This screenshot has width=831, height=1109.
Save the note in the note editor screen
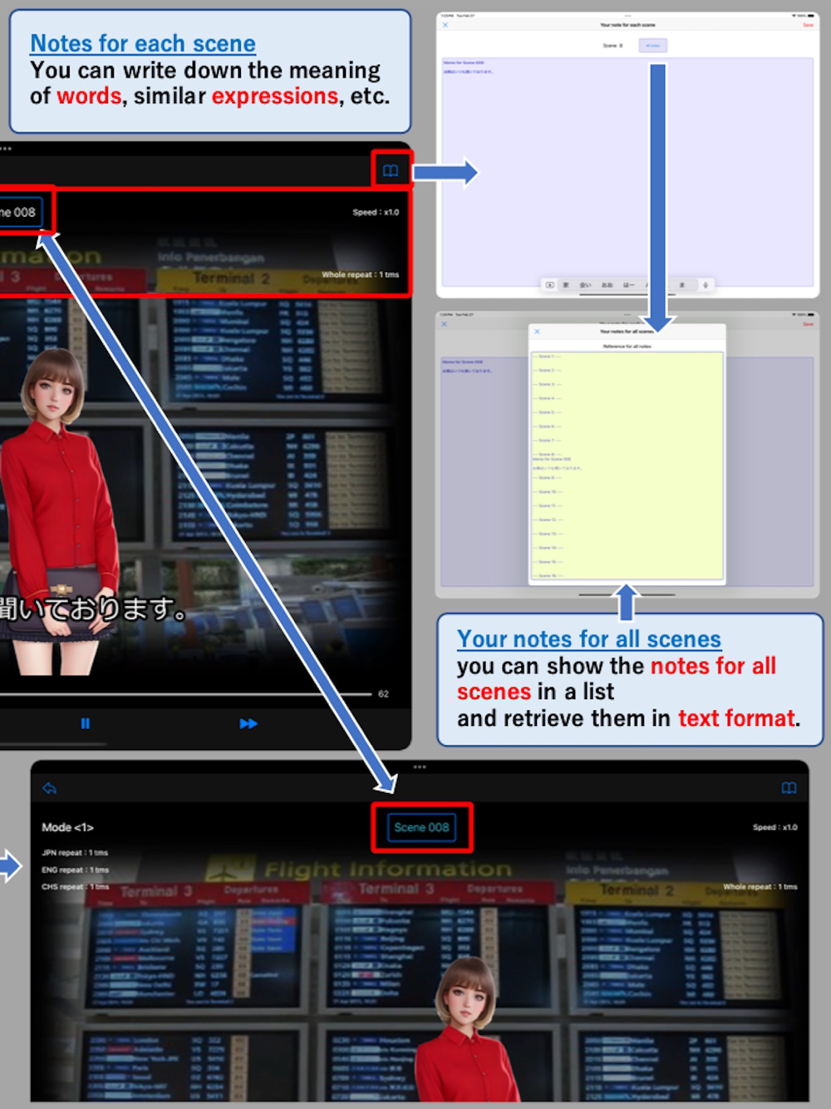point(808,25)
